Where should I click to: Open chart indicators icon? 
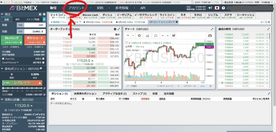[x=147, y=36]
